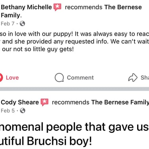Click 'recommends' text in Bethany Michelle's post
Screen dimensions: 149x149
tap(83, 7)
